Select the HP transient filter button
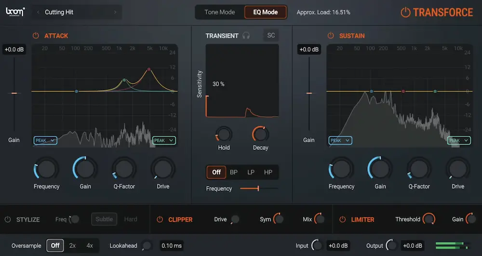The height and width of the screenshot is (256, 482). (268, 172)
